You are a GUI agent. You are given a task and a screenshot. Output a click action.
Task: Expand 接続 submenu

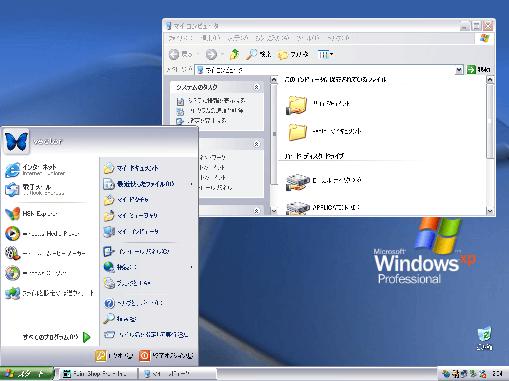(x=148, y=267)
